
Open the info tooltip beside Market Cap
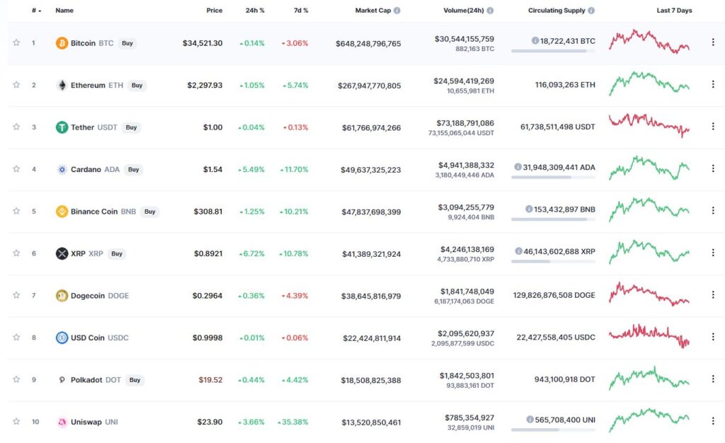(396, 10)
